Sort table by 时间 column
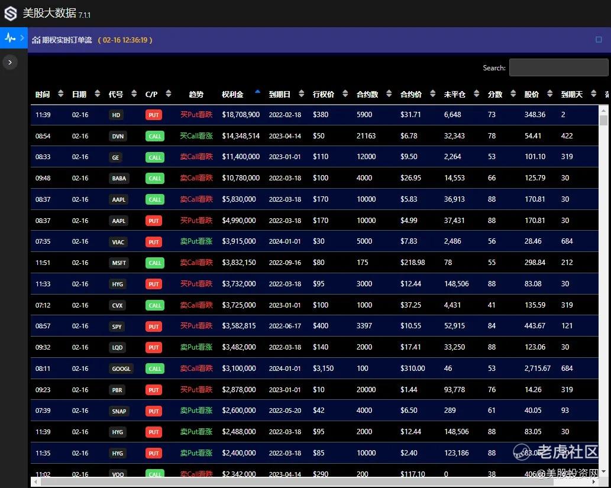 [49, 94]
